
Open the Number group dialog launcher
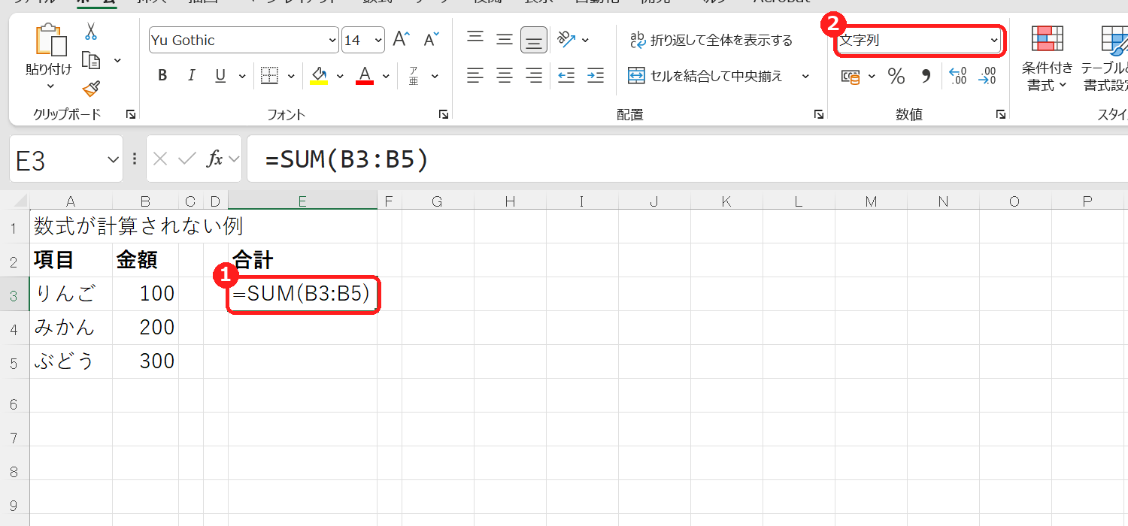coord(1001,114)
